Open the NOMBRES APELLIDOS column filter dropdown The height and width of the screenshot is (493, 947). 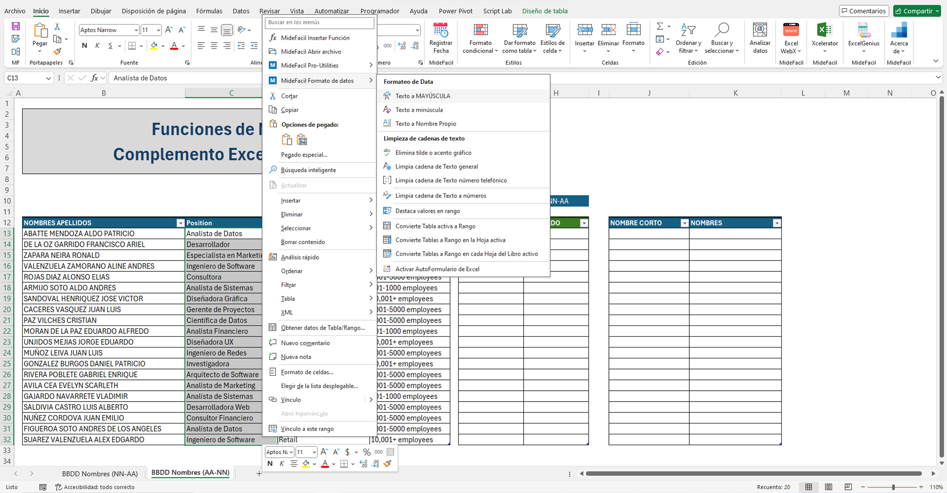(180, 223)
